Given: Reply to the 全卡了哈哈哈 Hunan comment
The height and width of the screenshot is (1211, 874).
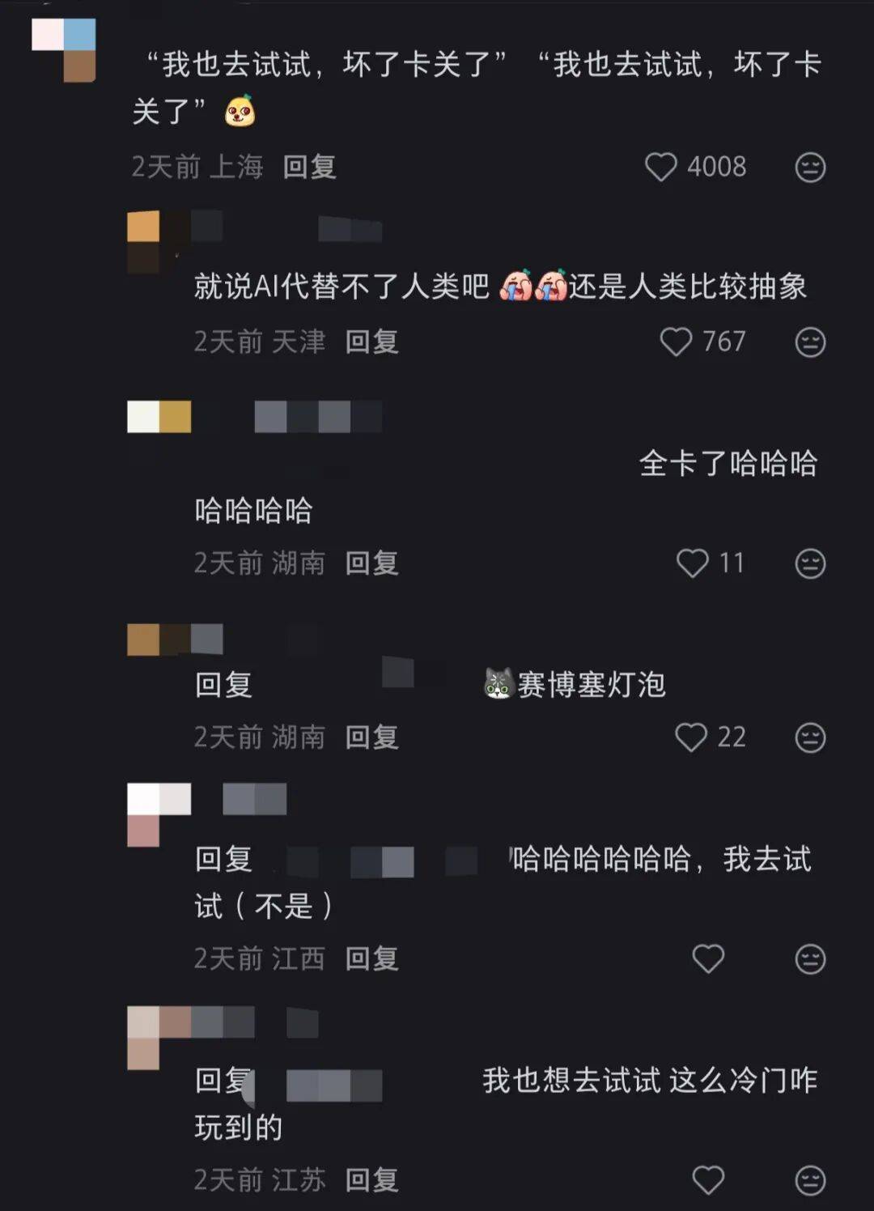Looking at the screenshot, I should tap(371, 563).
